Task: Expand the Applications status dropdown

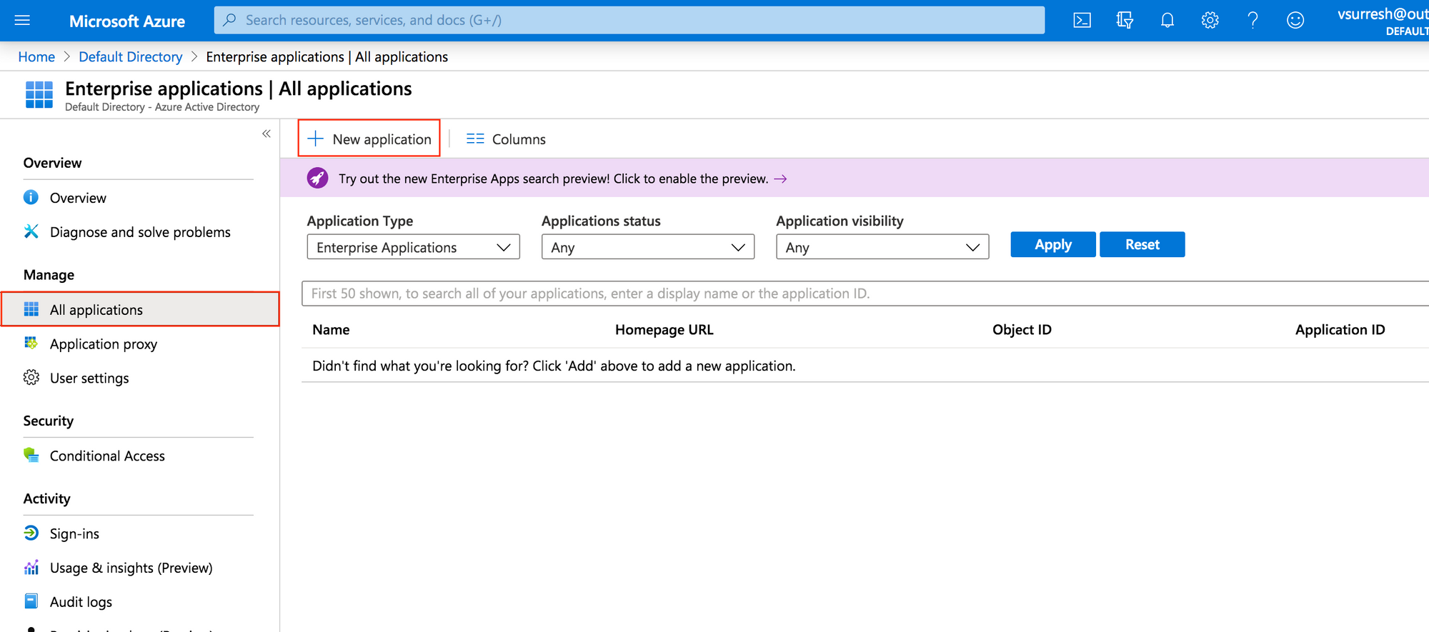Action: [647, 247]
